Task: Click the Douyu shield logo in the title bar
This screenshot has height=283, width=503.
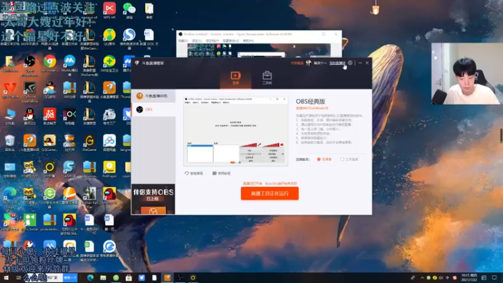Action: pyautogui.click(x=137, y=63)
